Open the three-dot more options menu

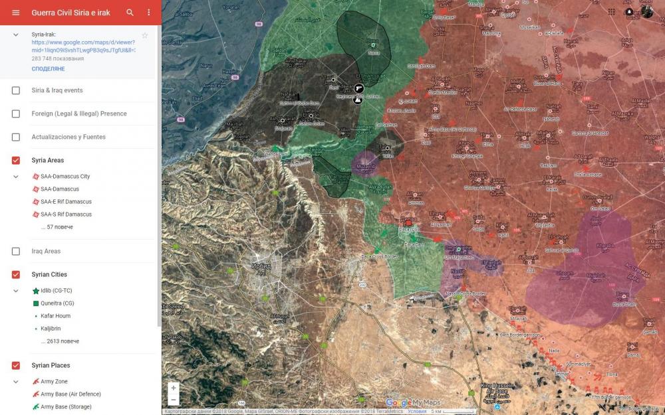click(x=149, y=13)
